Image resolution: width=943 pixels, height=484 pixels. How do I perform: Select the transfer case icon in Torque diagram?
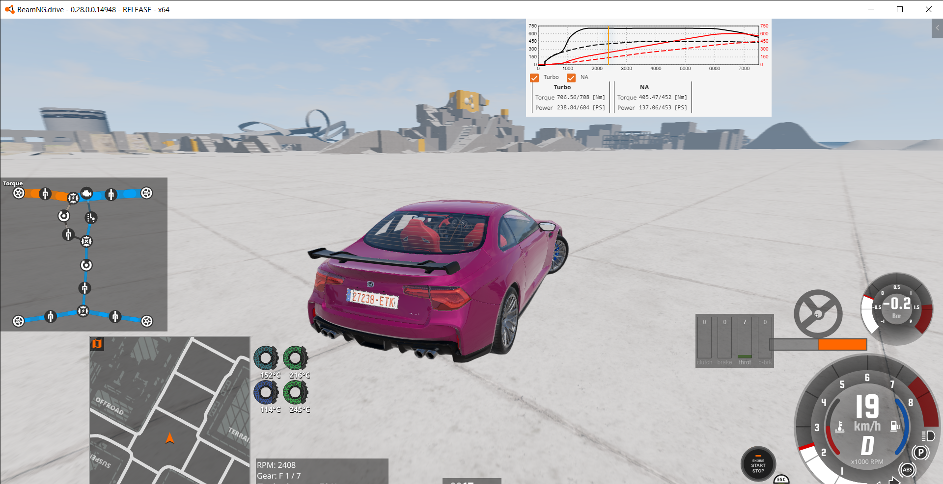tap(86, 241)
